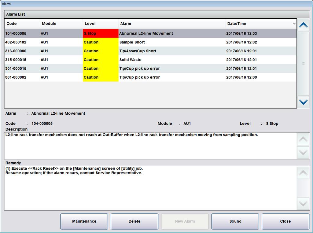The height and width of the screenshot is (233, 313).
Task: Click the New Alarm button
Action: pos(185,221)
